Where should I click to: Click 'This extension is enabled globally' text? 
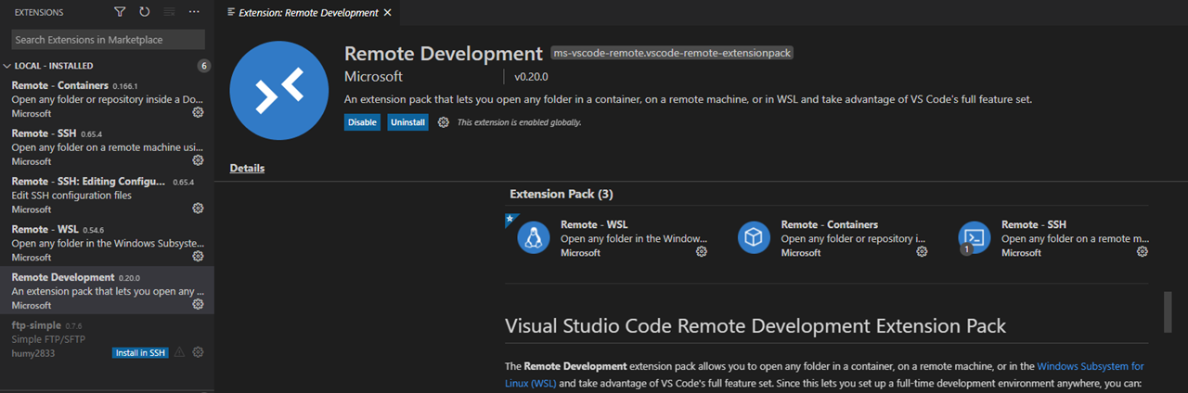[x=520, y=122]
